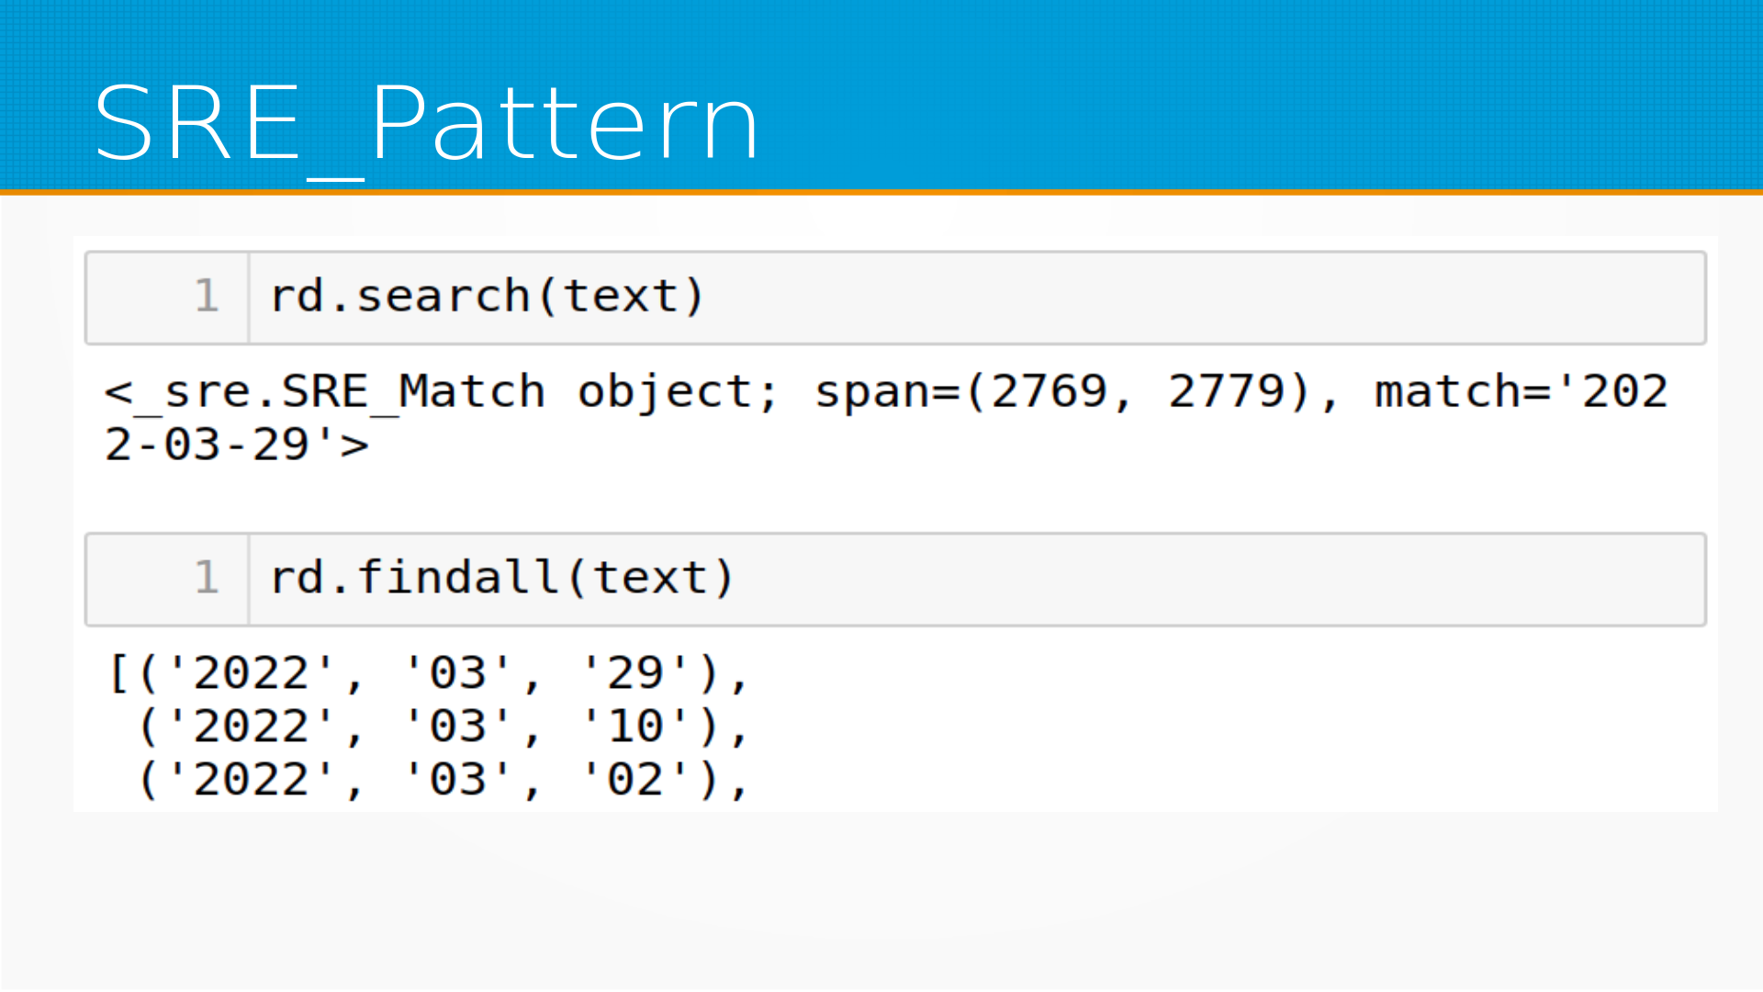Click the word 'findall' in the second cell

tap(457, 579)
